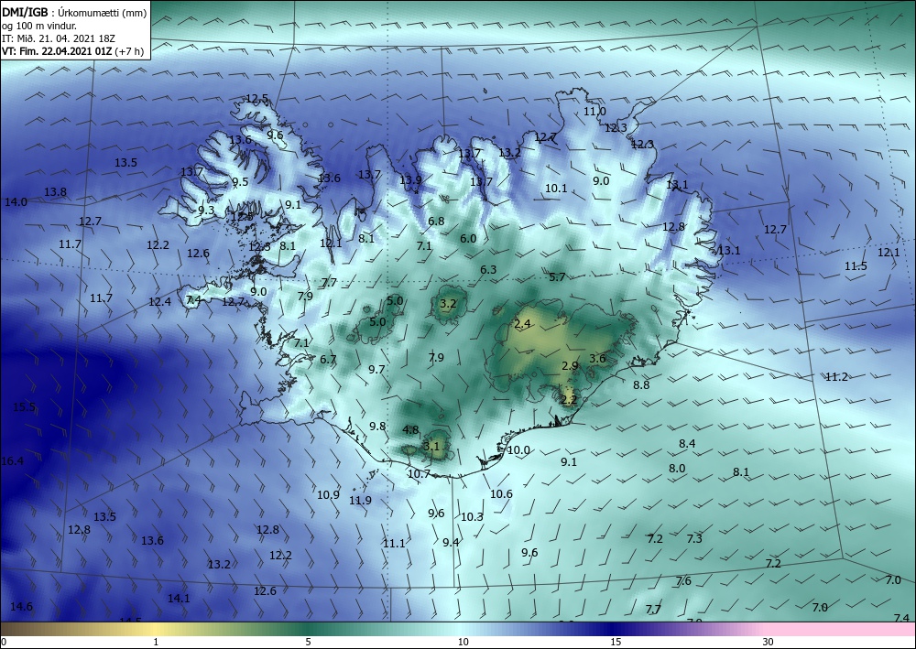
Task: Click the 12.1 value at the east edge
Action: (x=889, y=252)
